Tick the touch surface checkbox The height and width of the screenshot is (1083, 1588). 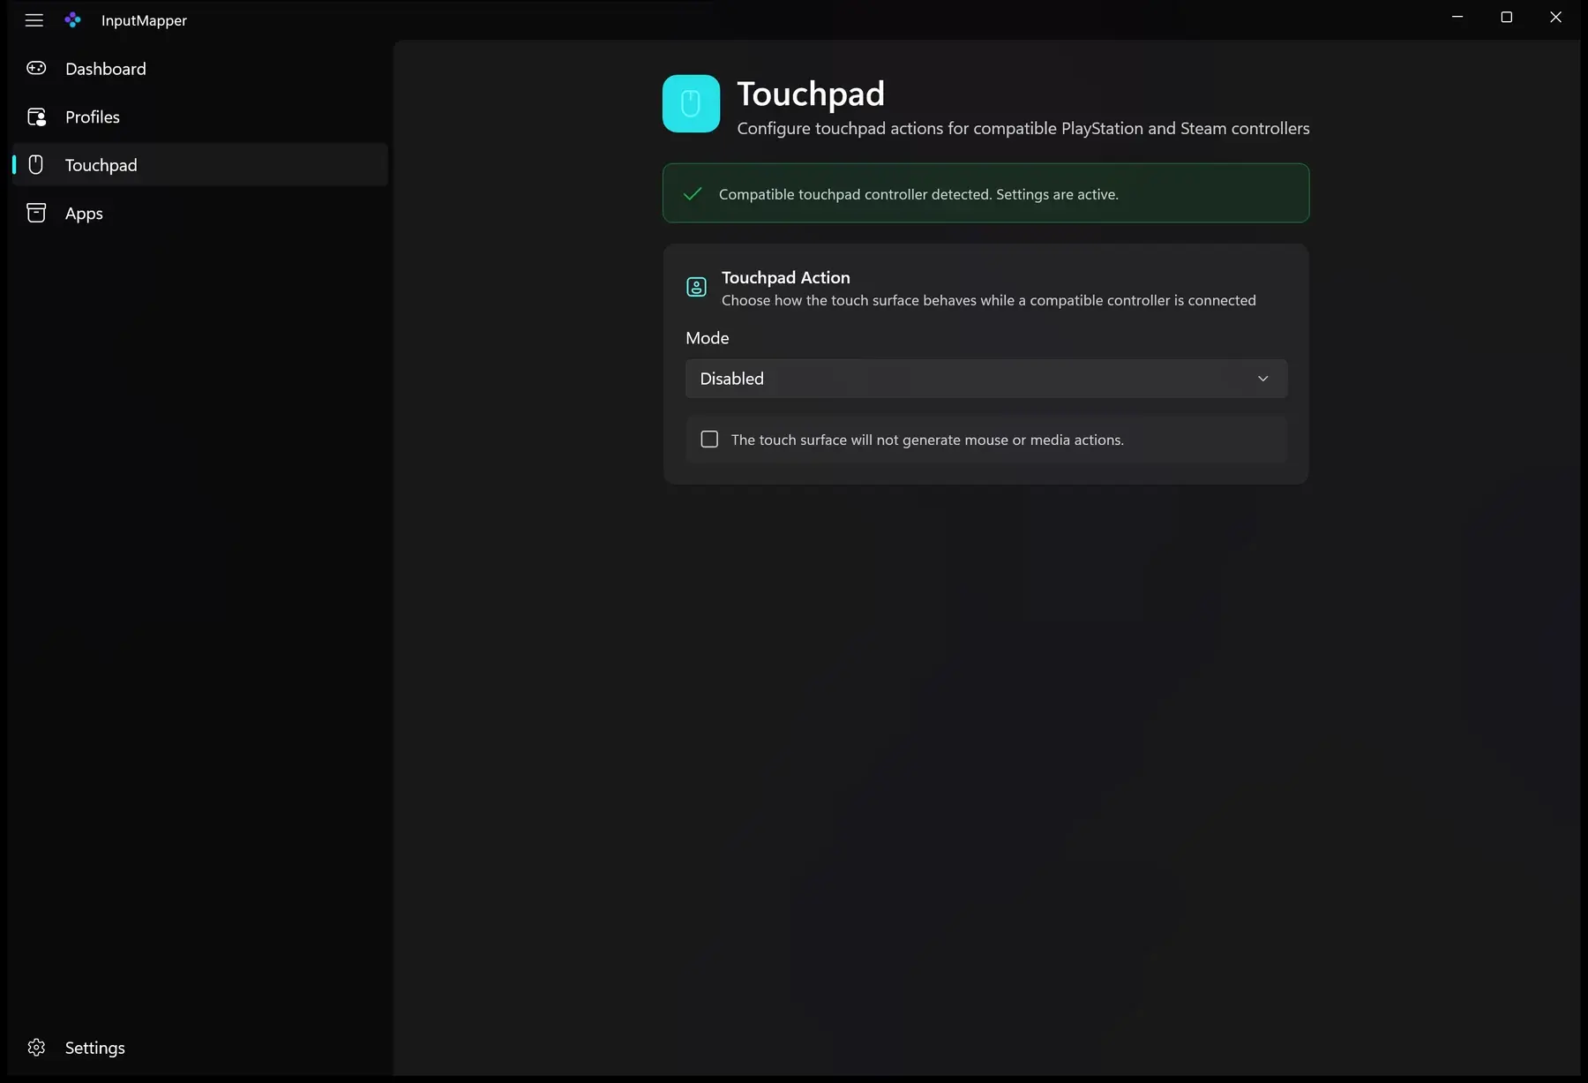point(709,439)
